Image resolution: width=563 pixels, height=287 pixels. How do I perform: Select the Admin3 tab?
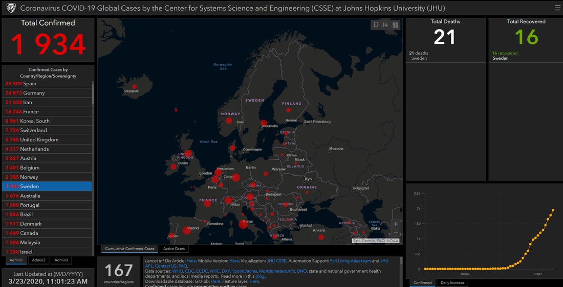click(61, 260)
